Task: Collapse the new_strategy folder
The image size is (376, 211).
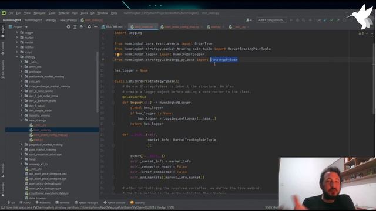Action: point(21,120)
